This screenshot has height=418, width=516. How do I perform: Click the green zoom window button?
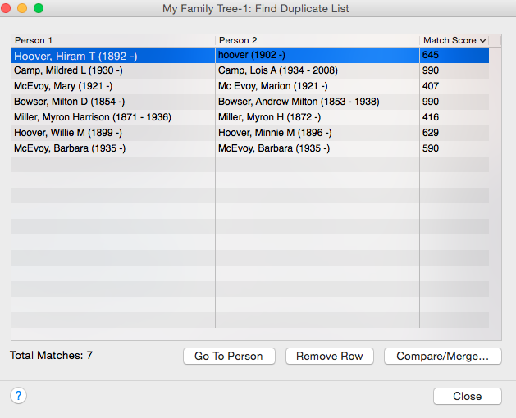tap(38, 8)
